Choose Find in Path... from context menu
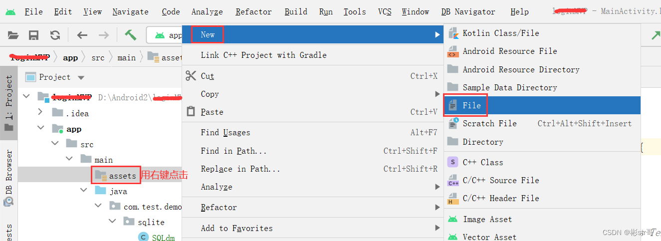Image resolution: width=661 pixels, height=241 pixels. point(233,151)
